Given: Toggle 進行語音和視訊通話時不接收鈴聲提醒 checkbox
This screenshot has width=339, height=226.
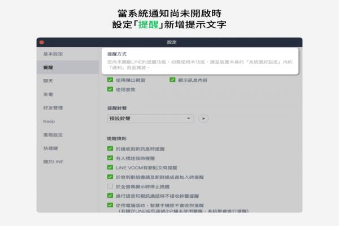Looking at the screenshot, I should (110, 195).
